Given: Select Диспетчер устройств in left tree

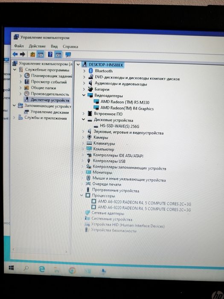Looking at the screenshot, I should [x=50, y=100].
